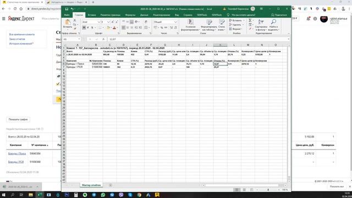352x198 pixels.
Task: Copy the selected cell
Action: coord(75,24)
